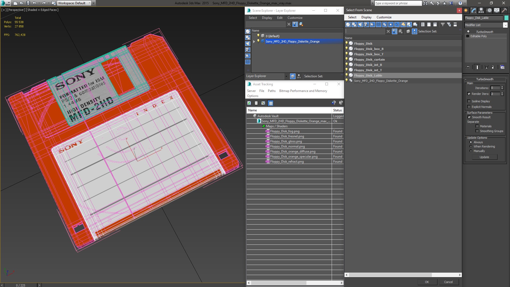Click Display Cameras icon in Scene Explorer sidebar
The width and height of the screenshot is (510, 287).
click(248, 50)
